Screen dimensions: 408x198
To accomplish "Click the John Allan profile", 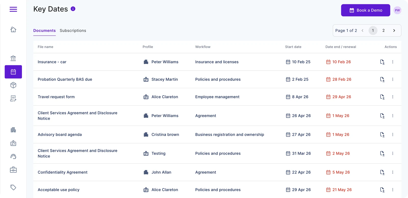I will coord(161,172).
